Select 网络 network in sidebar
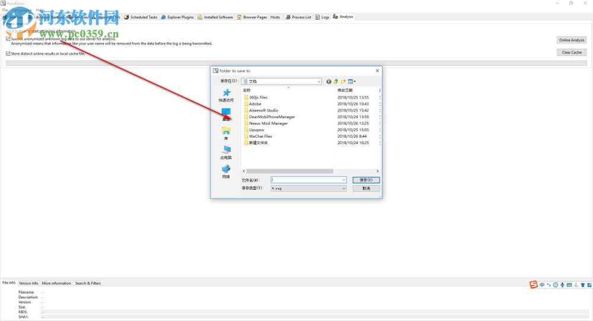 (226, 171)
